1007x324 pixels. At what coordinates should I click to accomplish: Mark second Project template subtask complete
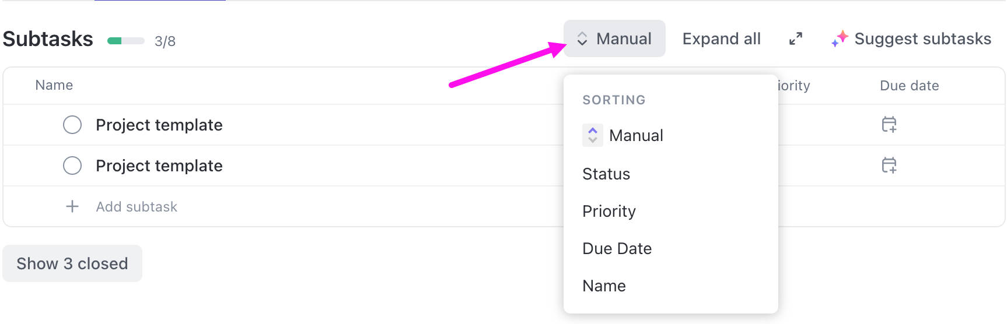click(72, 165)
